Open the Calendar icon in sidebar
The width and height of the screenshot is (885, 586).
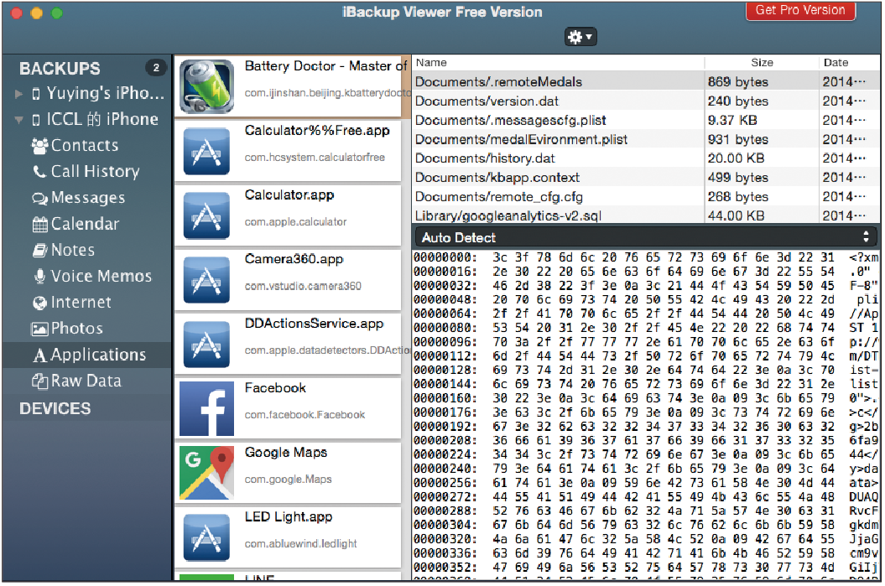(x=39, y=225)
